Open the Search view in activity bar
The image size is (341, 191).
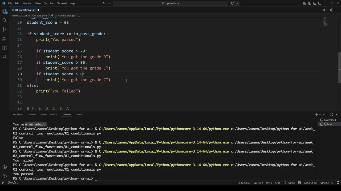pyautogui.click(x=5, y=20)
